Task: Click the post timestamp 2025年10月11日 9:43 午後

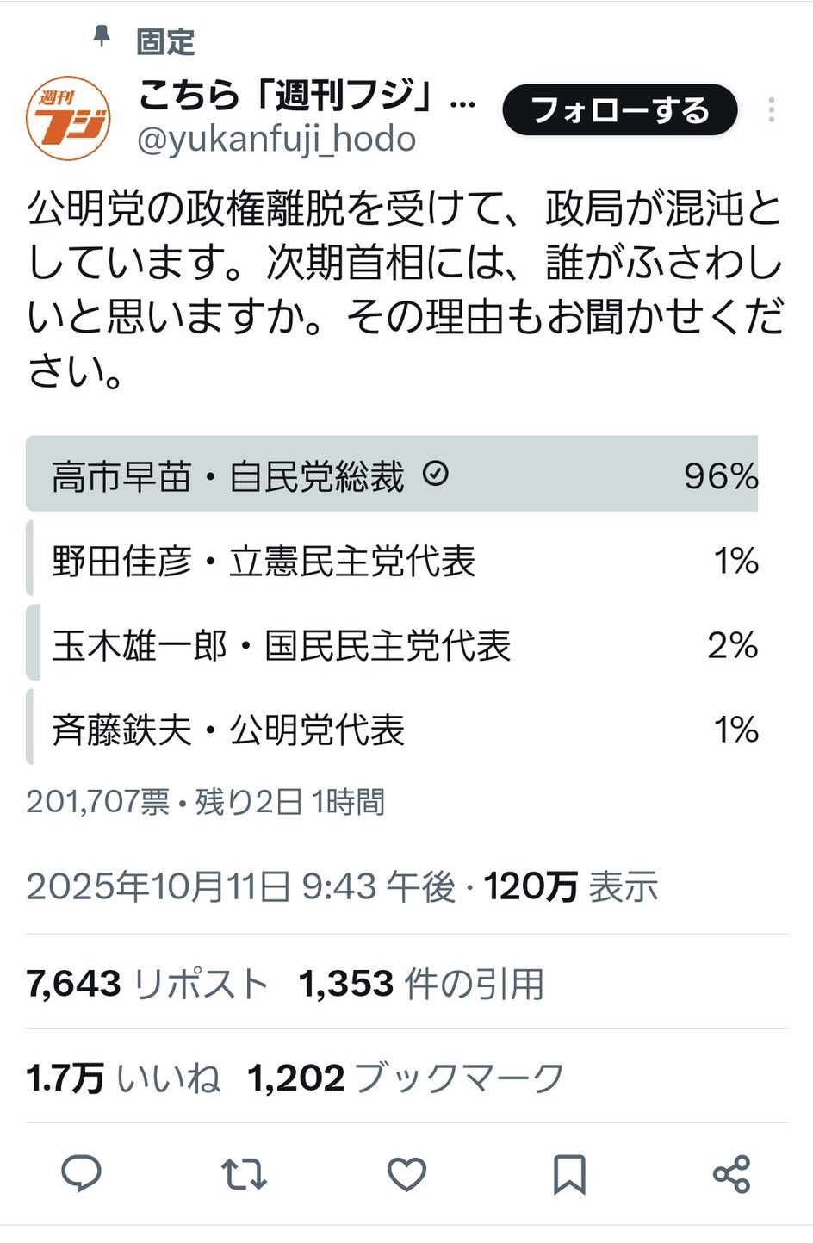Action: (x=240, y=886)
